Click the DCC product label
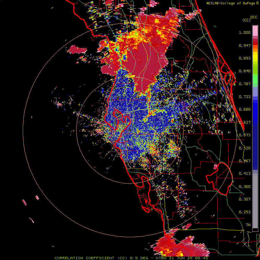 [x=254, y=17]
